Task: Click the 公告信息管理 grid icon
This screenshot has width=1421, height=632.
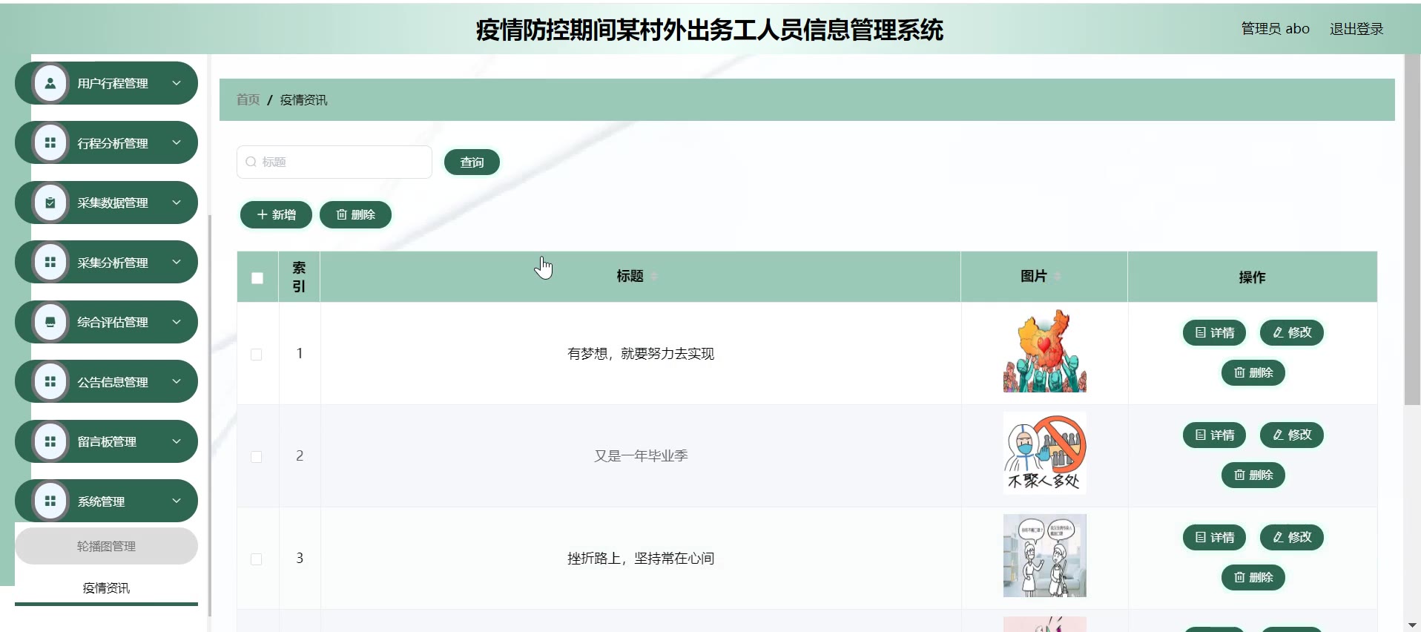Action: coord(50,382)
